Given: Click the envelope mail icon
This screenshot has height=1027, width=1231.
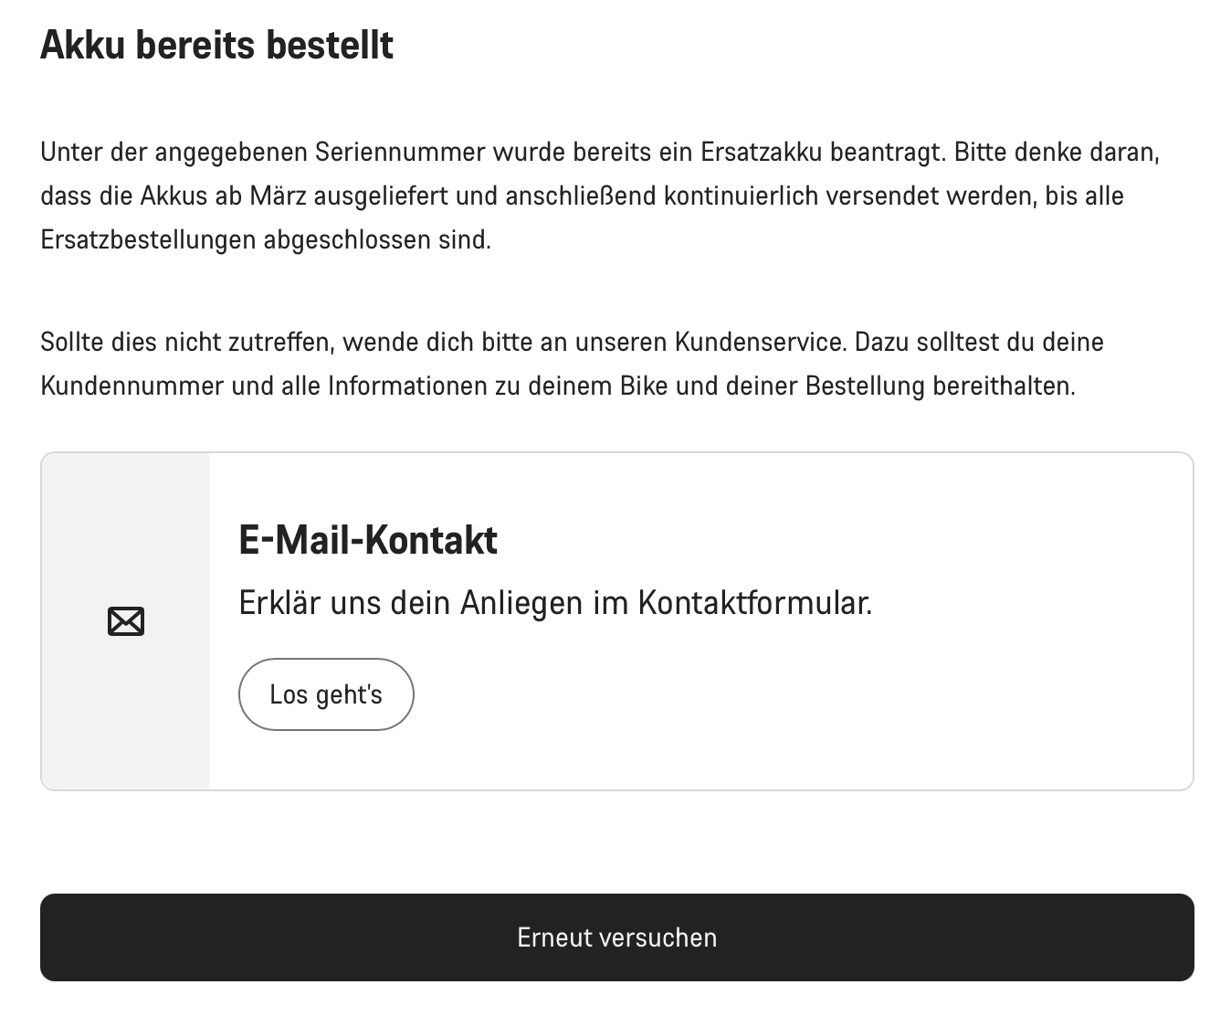Looking at the screenshot, I should coord(126,621).
